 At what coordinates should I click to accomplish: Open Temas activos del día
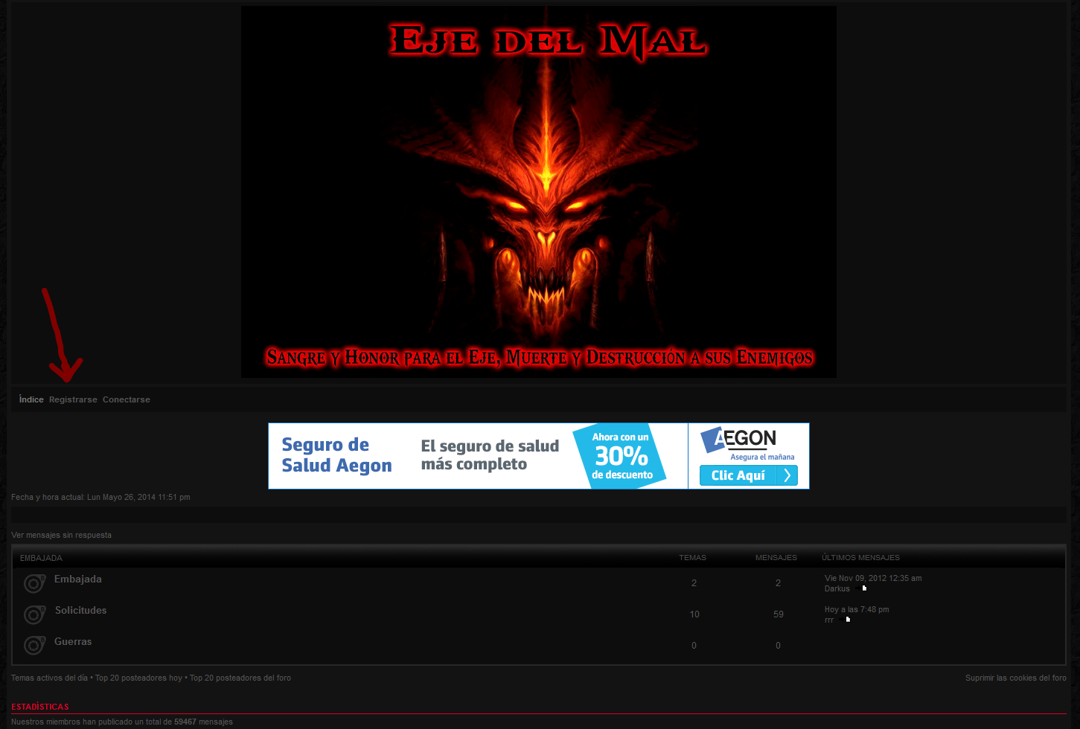point(49,678)
